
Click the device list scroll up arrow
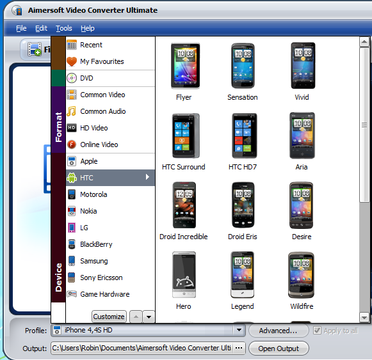[x=364, y=42]
